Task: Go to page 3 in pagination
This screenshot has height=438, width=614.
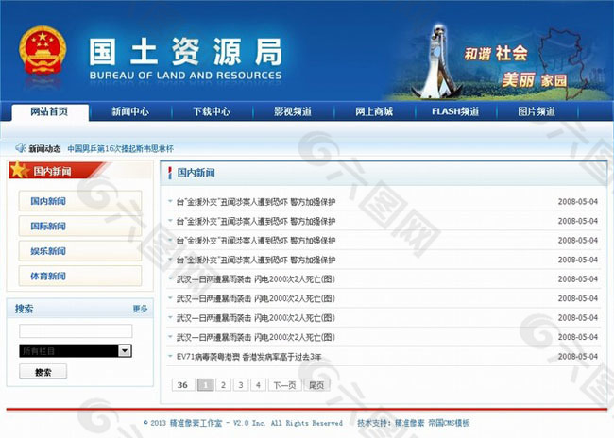Action: [x=240, y=384]
